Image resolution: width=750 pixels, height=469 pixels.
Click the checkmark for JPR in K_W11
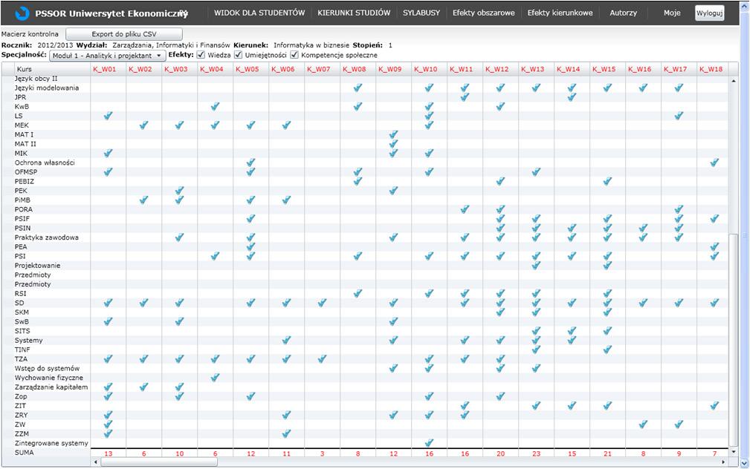[465, 97]
